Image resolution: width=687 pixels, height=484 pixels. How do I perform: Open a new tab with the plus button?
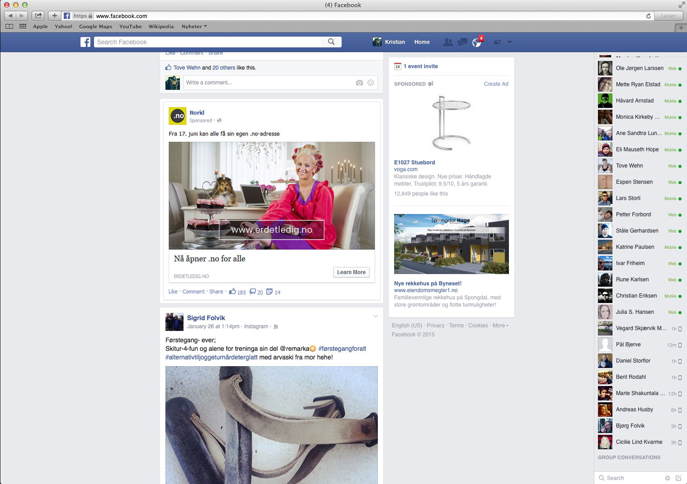(681, 28)
